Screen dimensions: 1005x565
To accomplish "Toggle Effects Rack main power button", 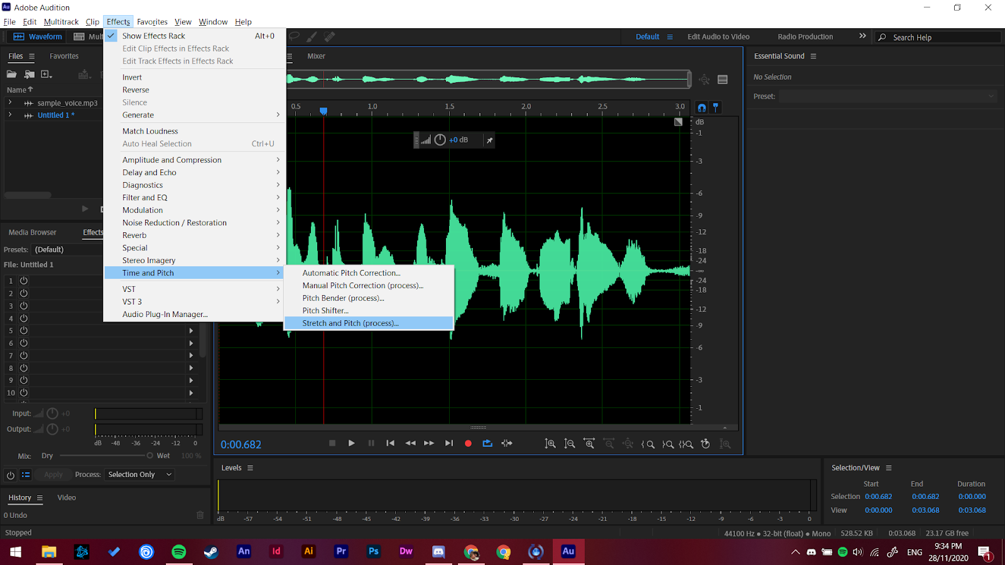I will (10, 475).
